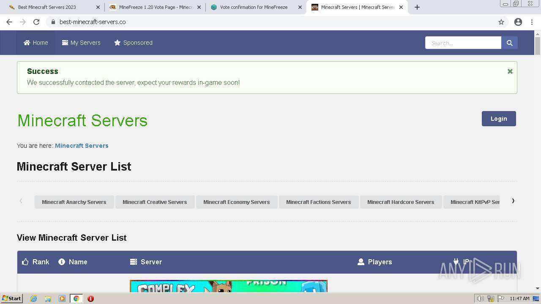Open the file explorer taskbar icon

[x=48, y=299]
